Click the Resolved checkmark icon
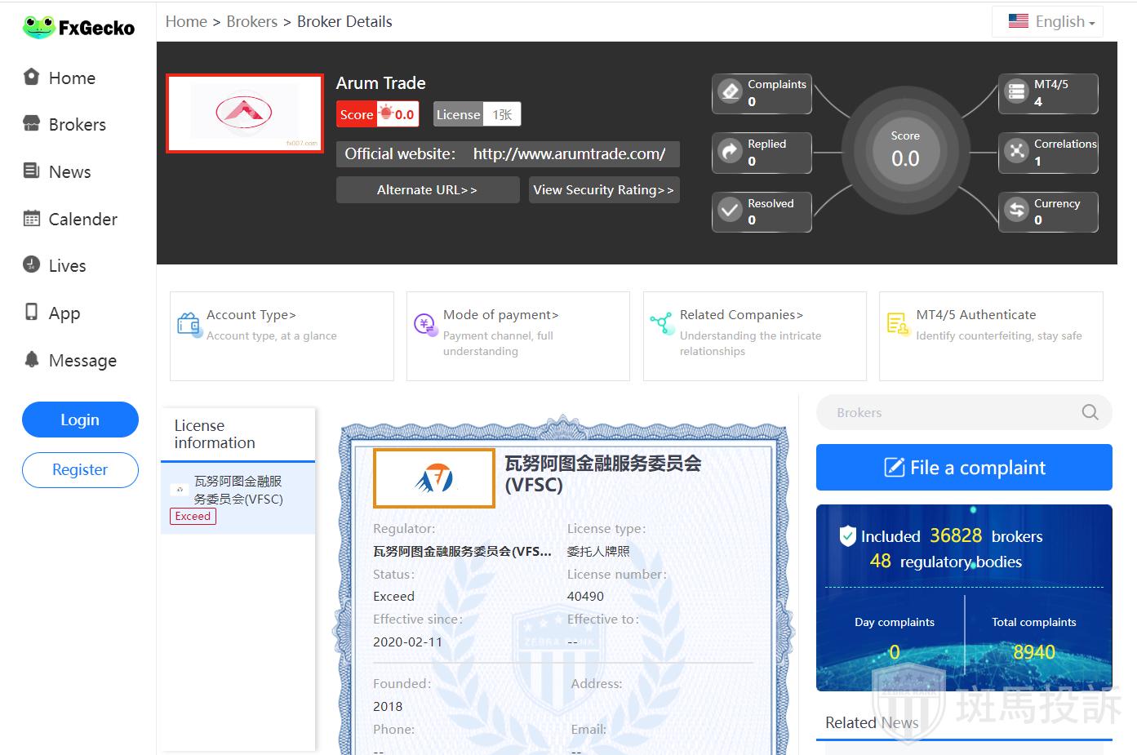 point(730,211)
